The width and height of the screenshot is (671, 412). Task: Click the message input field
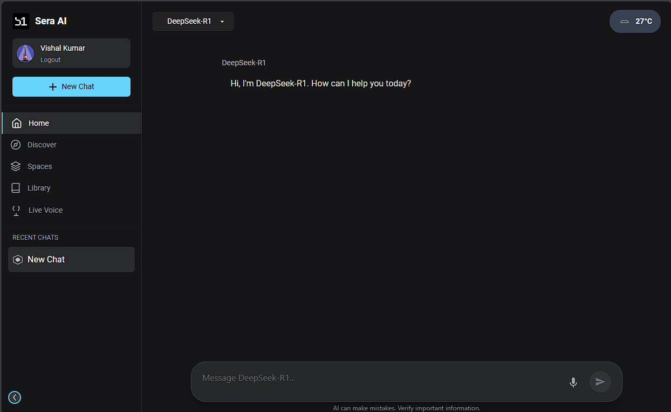click(x=378, y=378)
